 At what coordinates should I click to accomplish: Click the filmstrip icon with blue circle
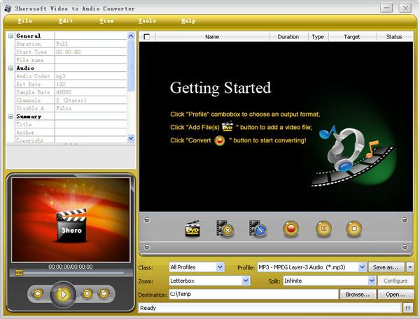tap(258, 228)
